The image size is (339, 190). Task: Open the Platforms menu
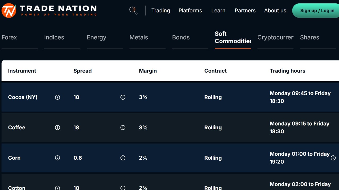click(190, 11)
